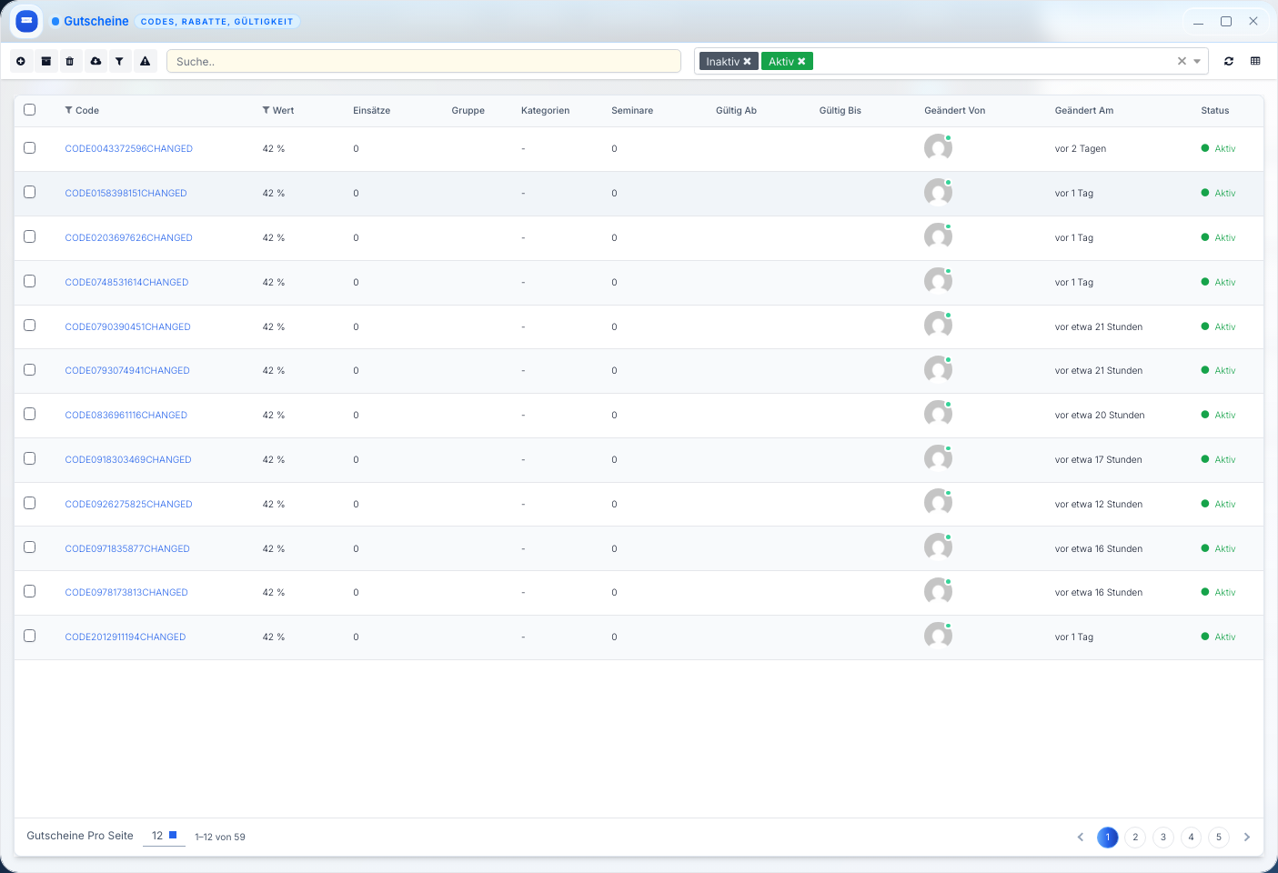Refresh the voucher list

(x=1229, y=61)
